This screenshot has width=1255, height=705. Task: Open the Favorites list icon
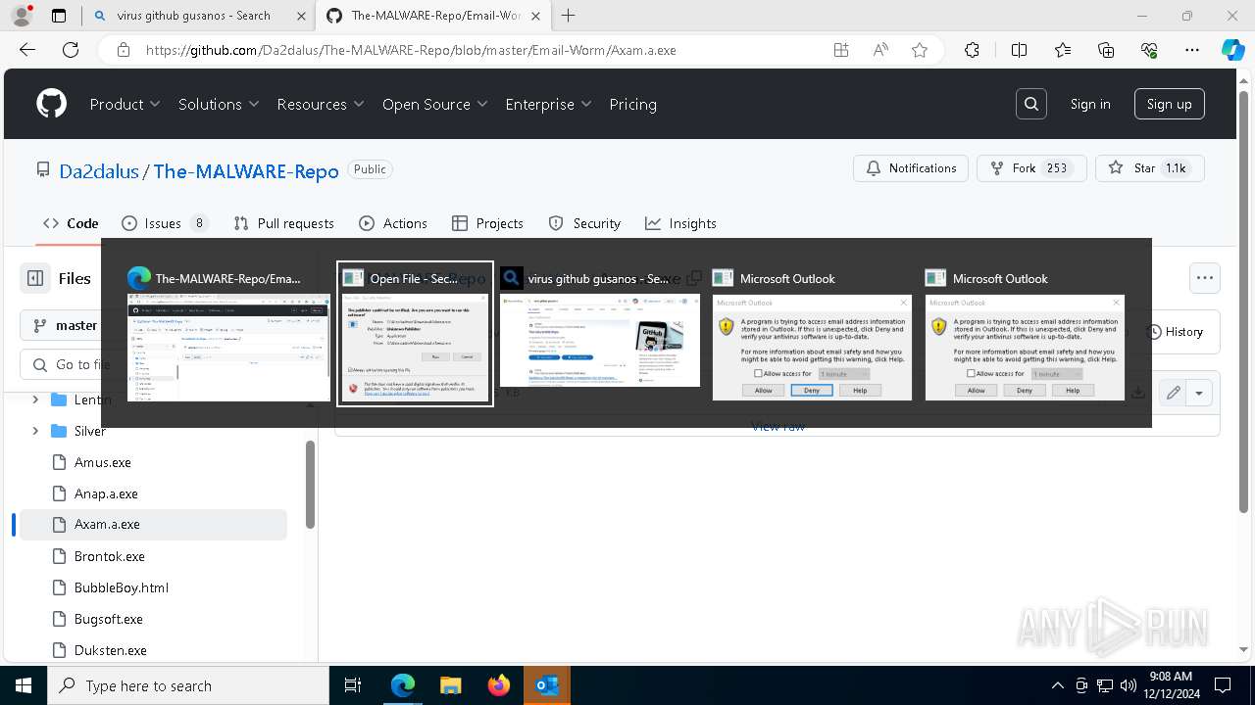(x=1063, y=50)
